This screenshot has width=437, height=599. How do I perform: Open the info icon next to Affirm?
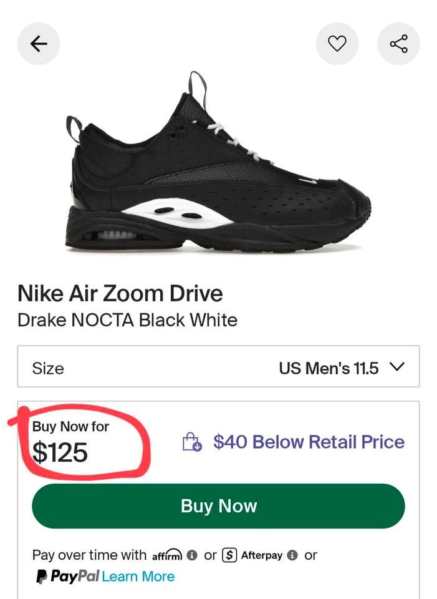[x=193, y=555]
